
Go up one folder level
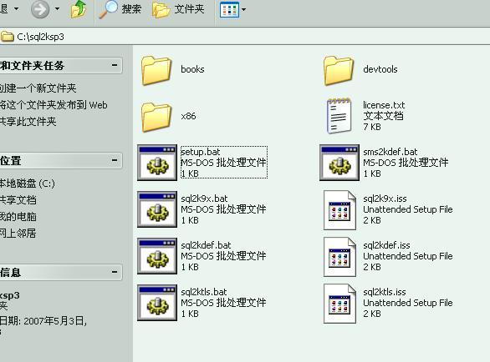(78, 9)
